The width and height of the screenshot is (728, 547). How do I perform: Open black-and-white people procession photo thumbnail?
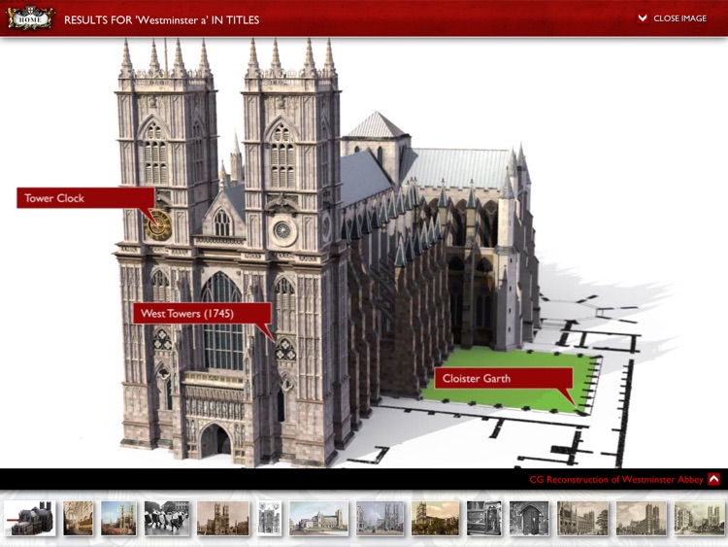coord(167,518)
